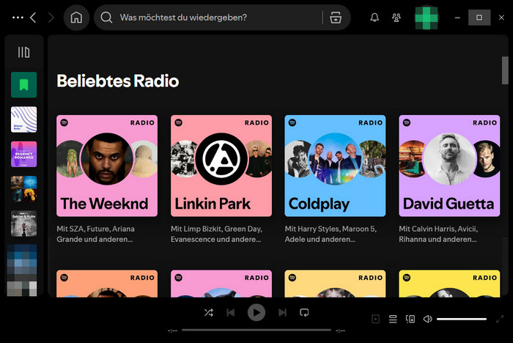The height and width of the screenshot is (343, 513).
Task: Click the main content vertical scrollbar
Action: 505,70
